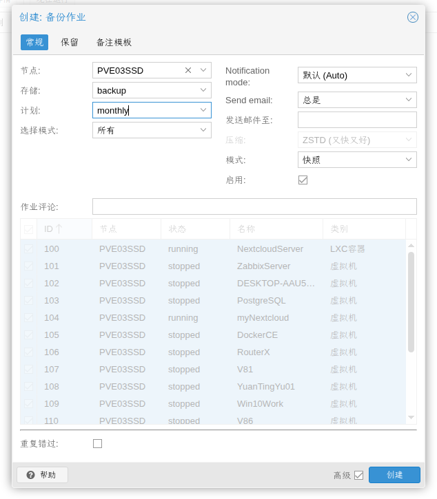The image size is (437, 499).
Task: Toggle the select-all checkbox in table header
Action: (28, 229)
